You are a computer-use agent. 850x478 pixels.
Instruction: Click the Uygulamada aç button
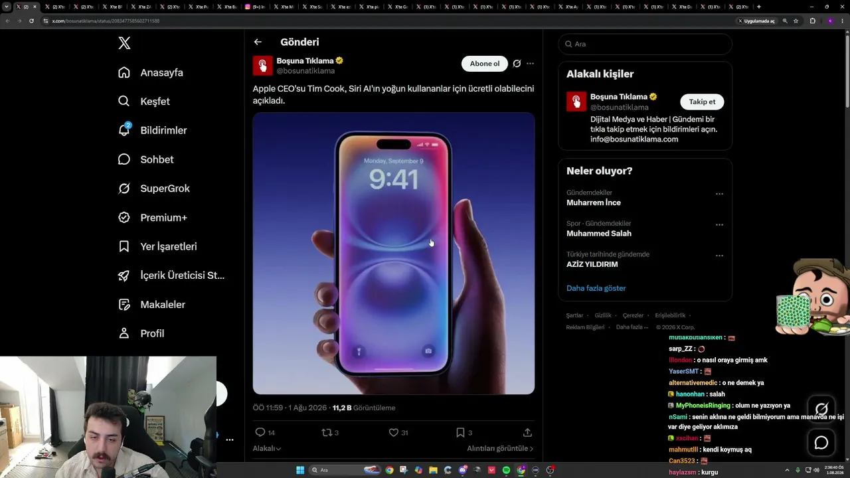click(756, 21)
